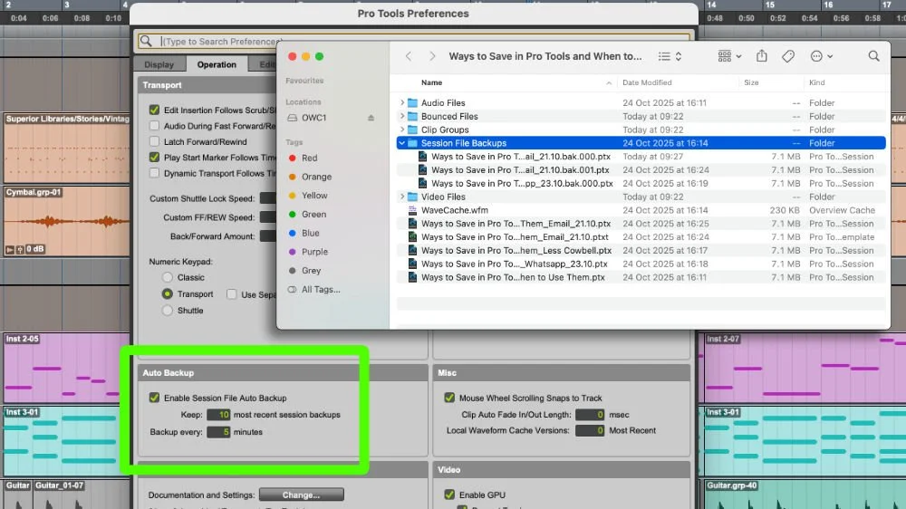Select the Video Files folder icon
The width and height of the screenshot is (906, 509).
tap(412, 197)
